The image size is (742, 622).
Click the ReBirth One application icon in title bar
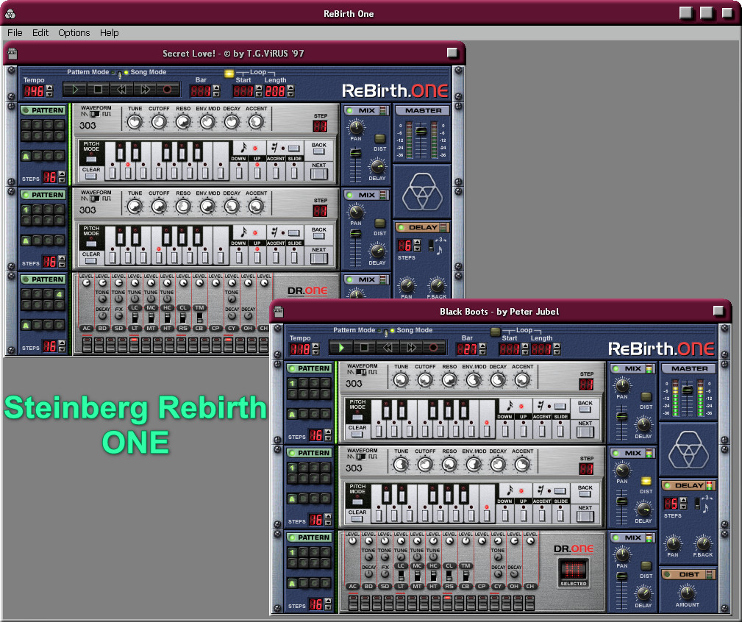tap(10, 14)
